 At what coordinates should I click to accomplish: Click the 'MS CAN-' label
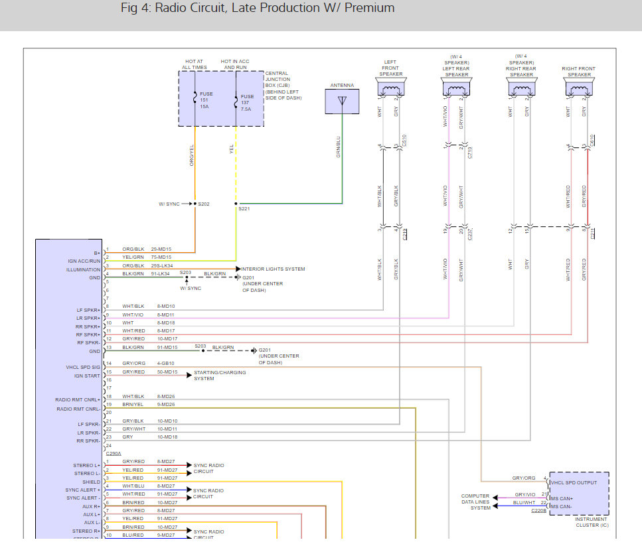click(x=562, y=506)
